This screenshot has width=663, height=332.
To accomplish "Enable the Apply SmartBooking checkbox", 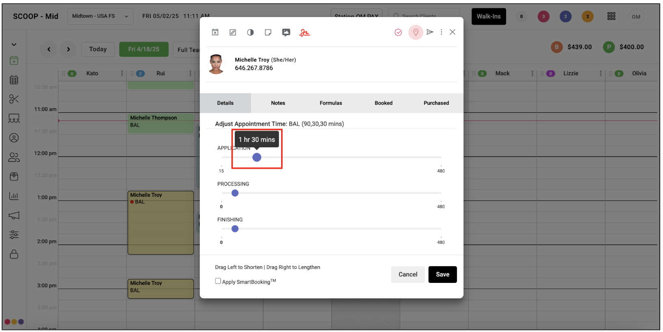I will point(218,281).
